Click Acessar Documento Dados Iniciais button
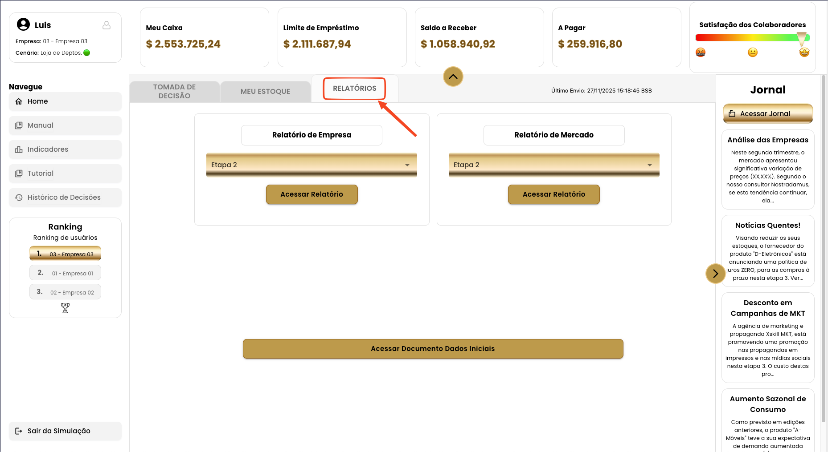 pyautogui.click(x=433, y=349)
